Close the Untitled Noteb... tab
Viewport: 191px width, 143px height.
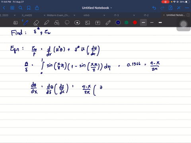pos(164,15)
